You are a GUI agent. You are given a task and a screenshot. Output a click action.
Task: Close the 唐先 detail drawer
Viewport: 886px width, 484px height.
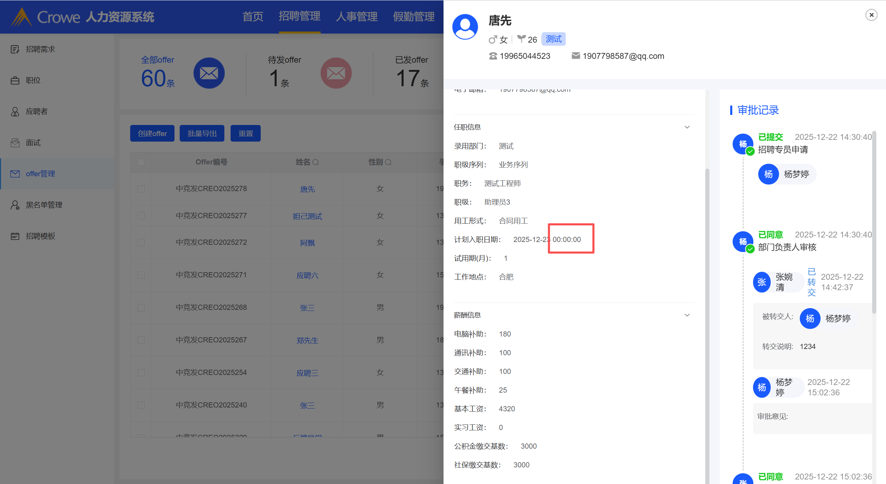coord(871,15)
